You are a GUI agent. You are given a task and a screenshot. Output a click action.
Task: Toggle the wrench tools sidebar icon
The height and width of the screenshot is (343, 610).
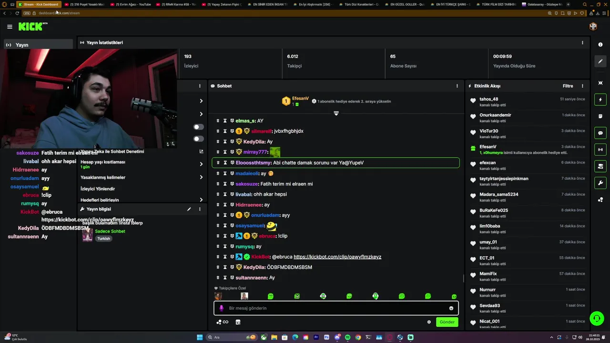(600, 183)
